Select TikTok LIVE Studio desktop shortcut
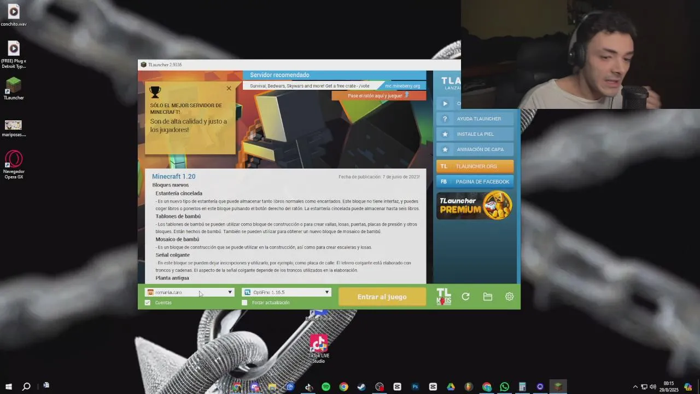Viewport: 700px width, 394px height. click(318, 349)
